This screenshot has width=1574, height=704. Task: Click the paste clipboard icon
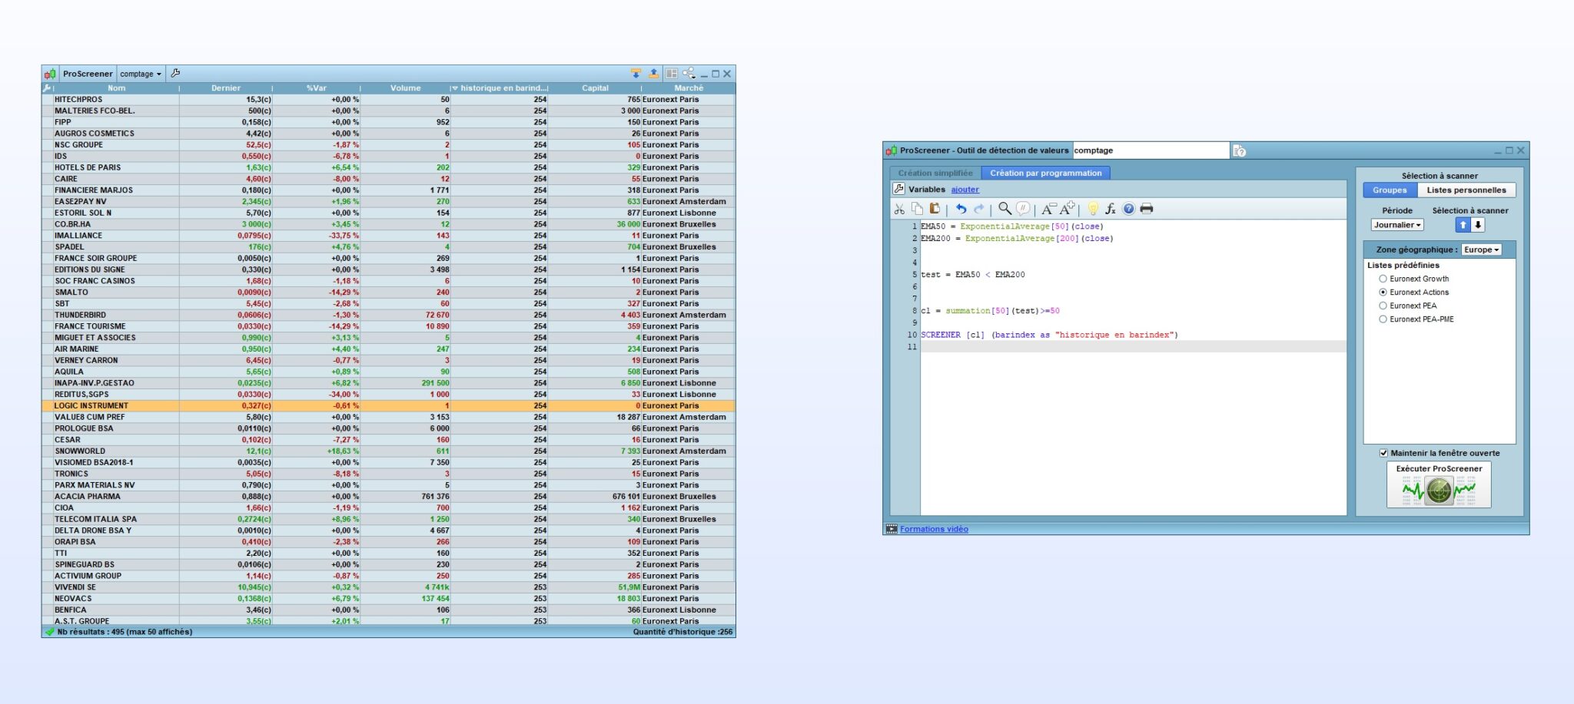[935, 209]
